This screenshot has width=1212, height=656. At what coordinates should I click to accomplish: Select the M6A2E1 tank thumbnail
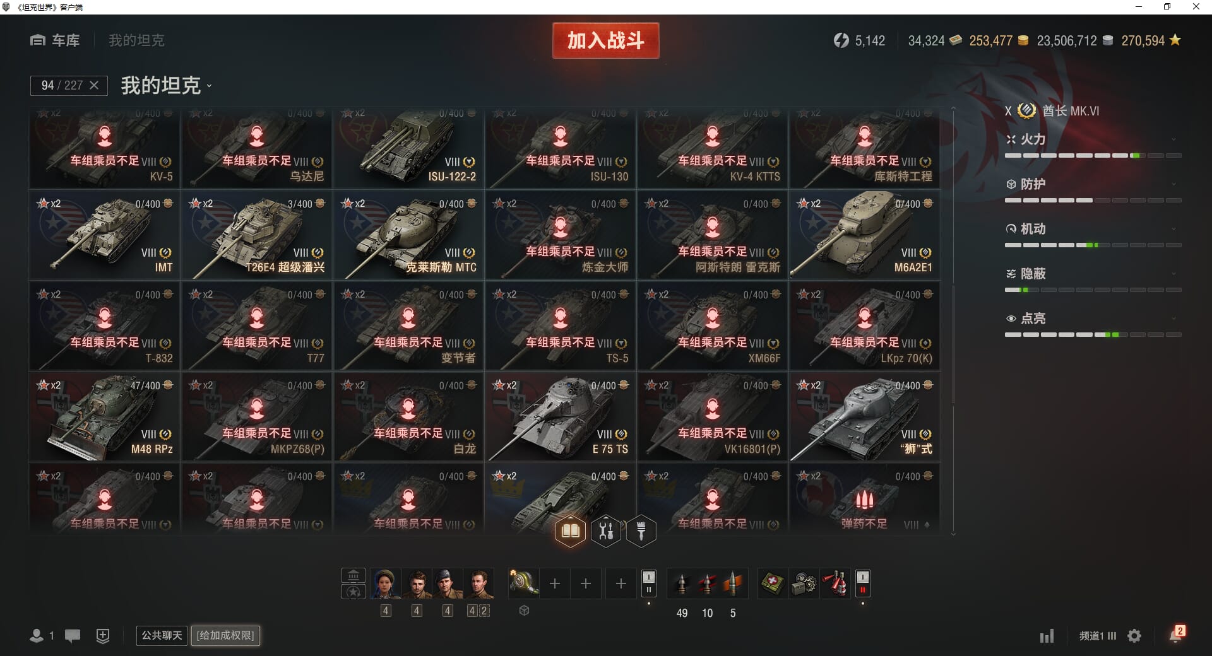tap(864, 235)
